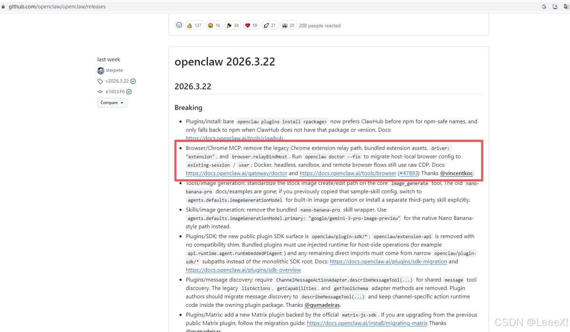
Task: Open the v2026.3.22 tag link
Action: [117, 81]
